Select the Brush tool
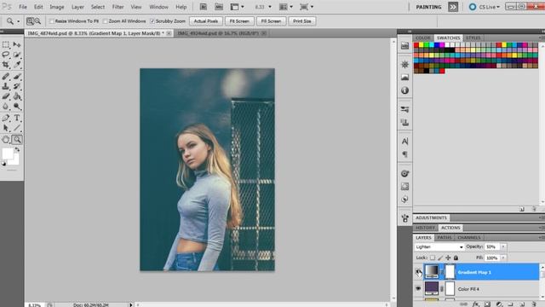Viewport: 545px width, 307px height. point(17,76)
